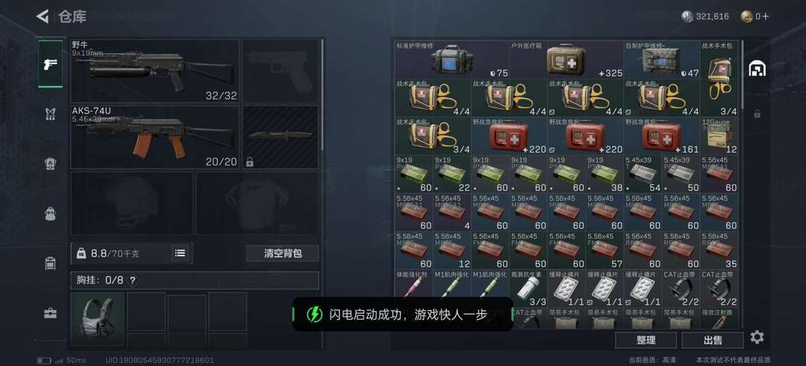Click the 整理 sort button
The height and width of the screenshot is (366, 806).
tap(646, 340)
